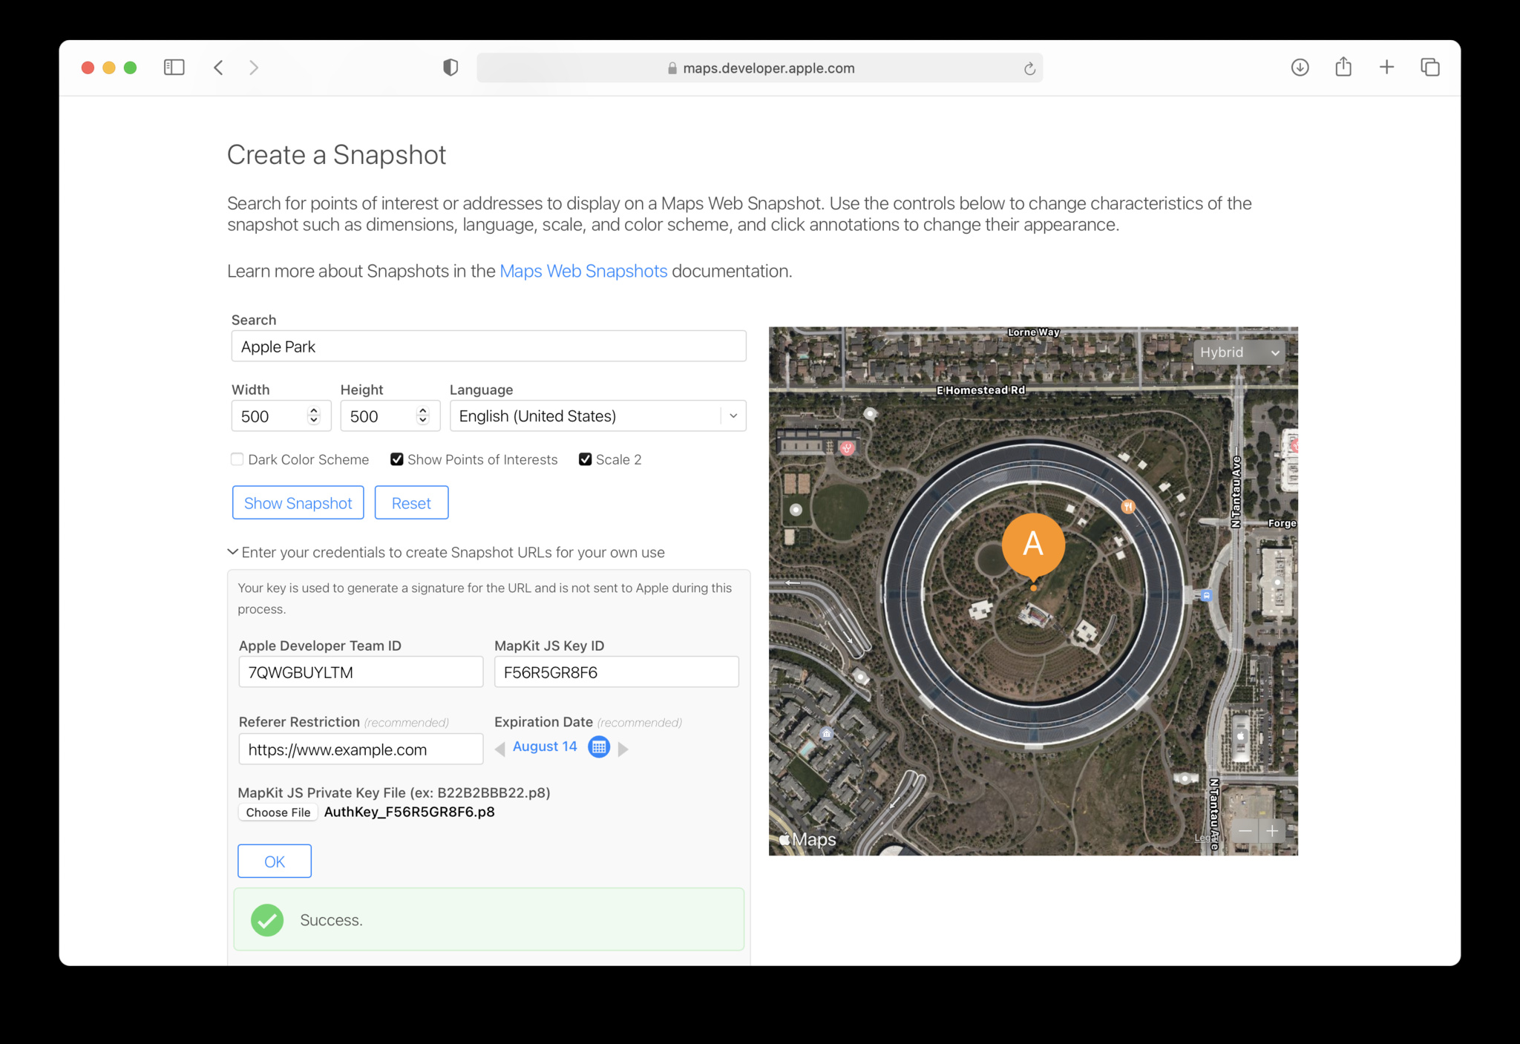The height and width of the screenshot is (1044, 1520).
Task: Click the Create a Snapshot heading
Action: 336,155
